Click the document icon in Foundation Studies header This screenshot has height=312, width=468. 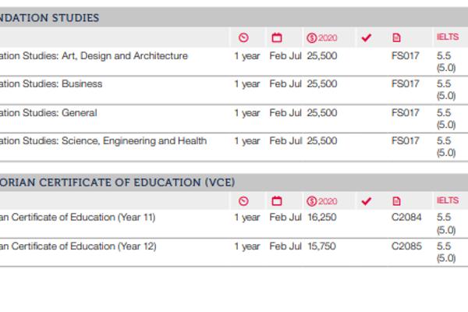396,37
